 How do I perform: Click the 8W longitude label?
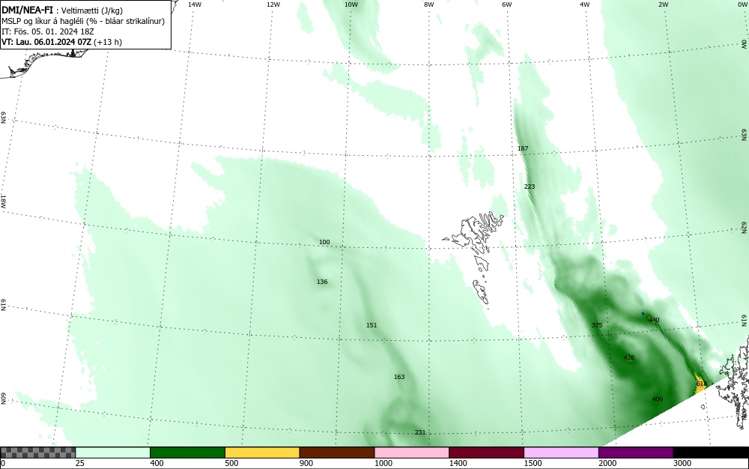[x=429, y=4]
